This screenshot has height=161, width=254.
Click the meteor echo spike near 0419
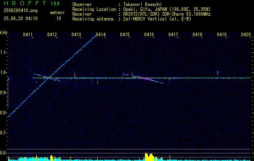point(218,73)
